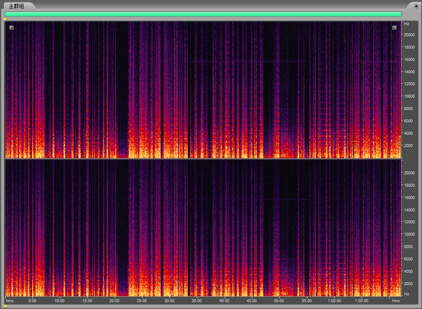Click the 10:00 mark on the time ruler
Screen dimensions: 422x309
[x=60, y=300]
